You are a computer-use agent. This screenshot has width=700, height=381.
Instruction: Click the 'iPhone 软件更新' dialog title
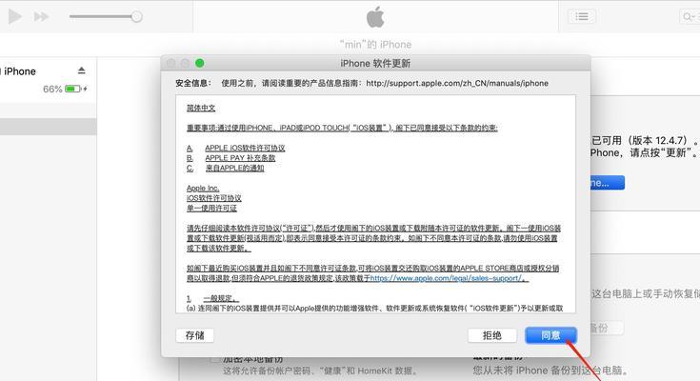375,64
